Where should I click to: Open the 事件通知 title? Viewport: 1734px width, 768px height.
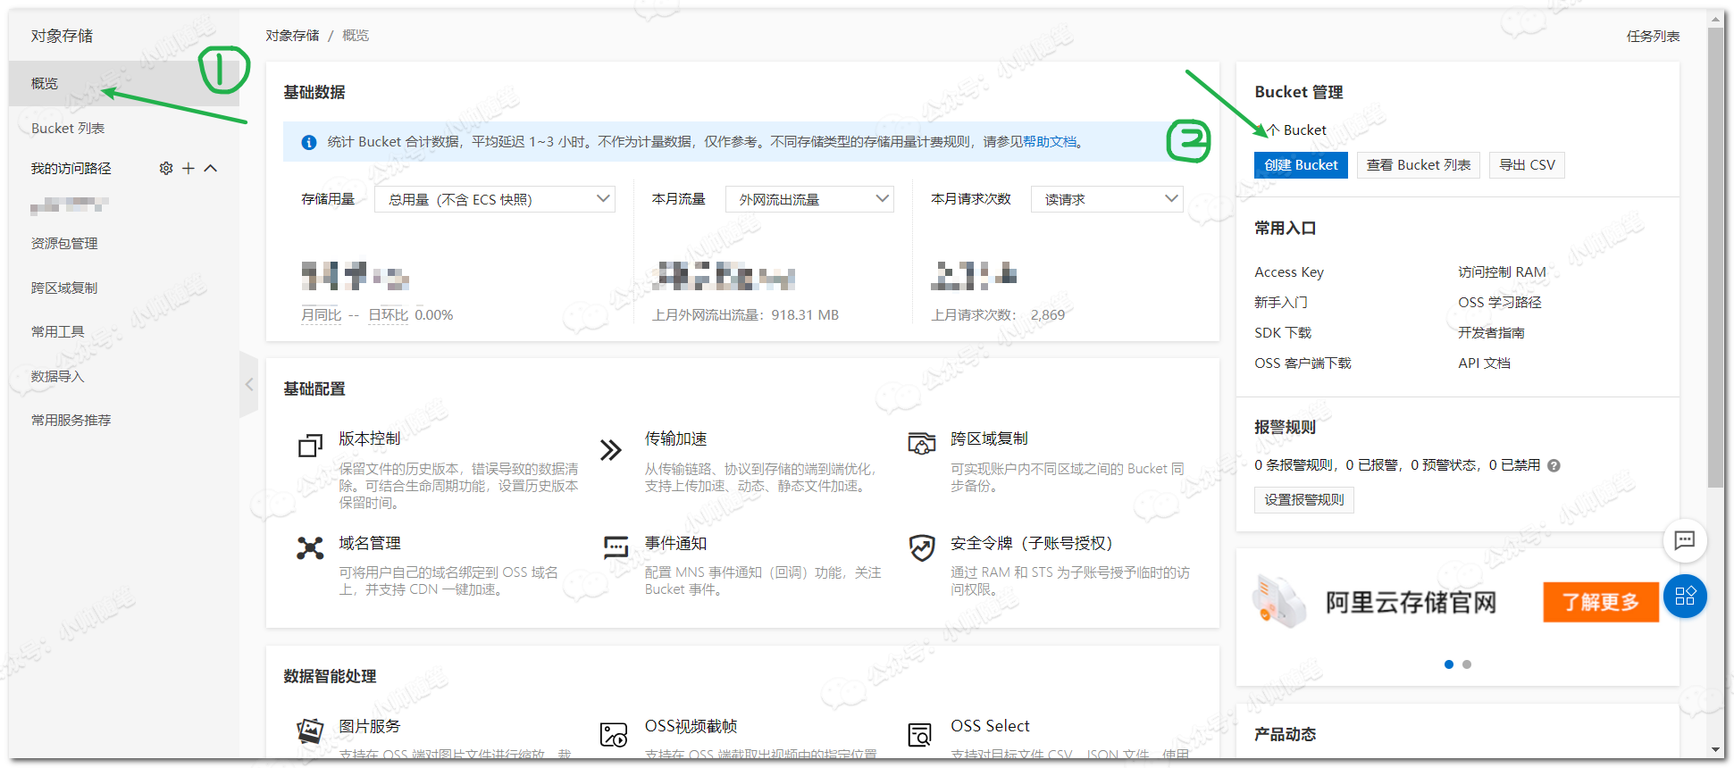point(675,543)
